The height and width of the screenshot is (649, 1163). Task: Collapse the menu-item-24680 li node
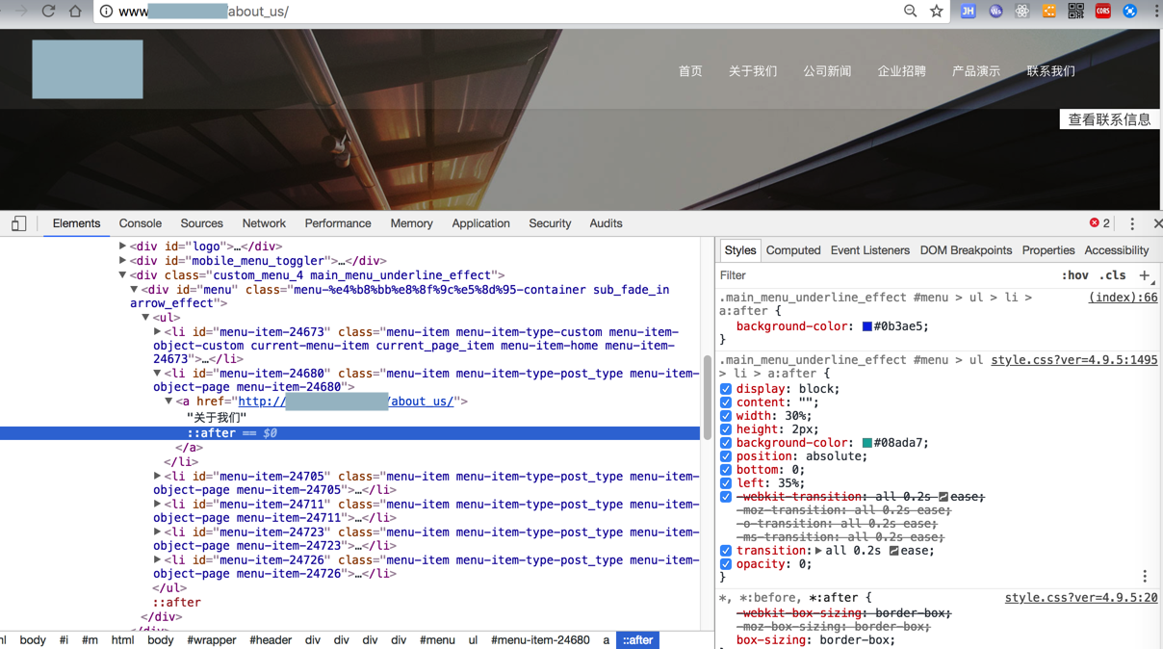[157, 374]
